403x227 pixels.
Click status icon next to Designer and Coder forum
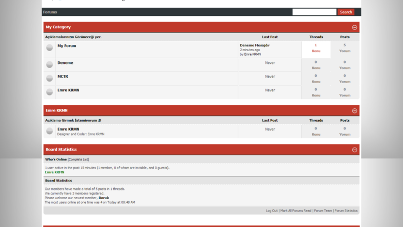(50, 131)
